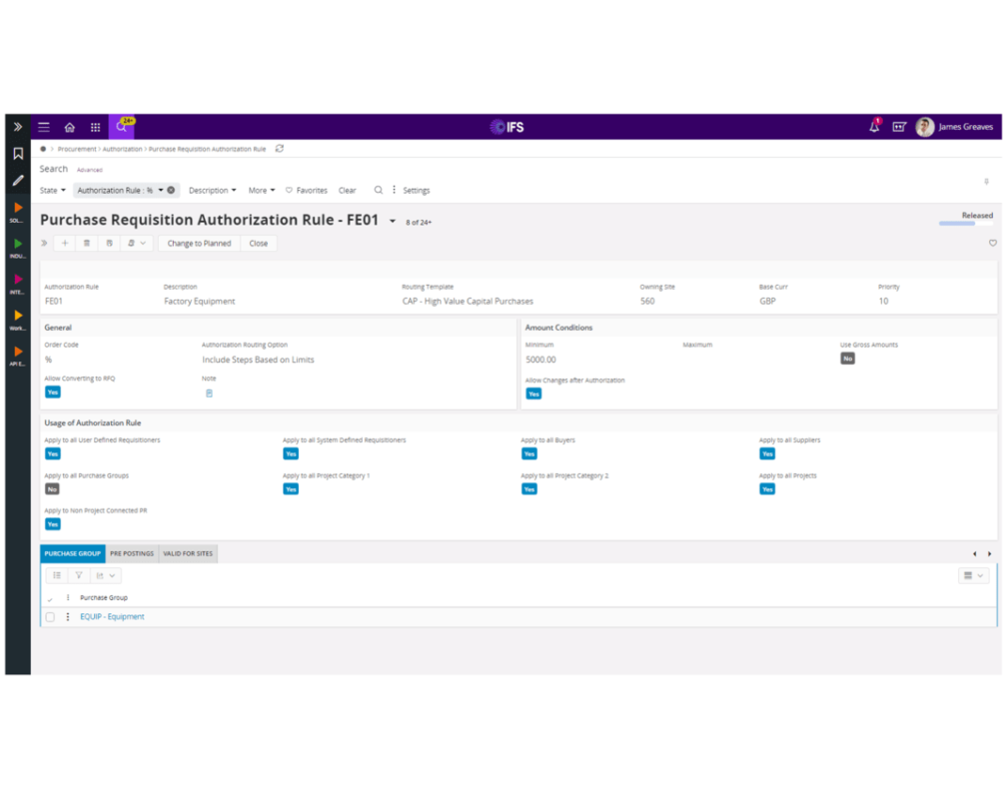
Task: Open the app launcher grid icon
Action: coord(95,127)
